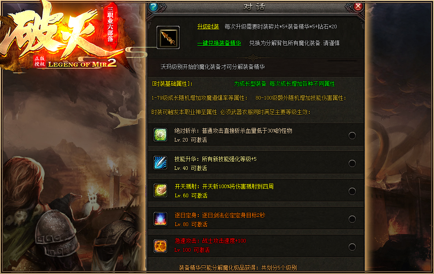Click the weapon costume item slot icon

click(168, 37)
